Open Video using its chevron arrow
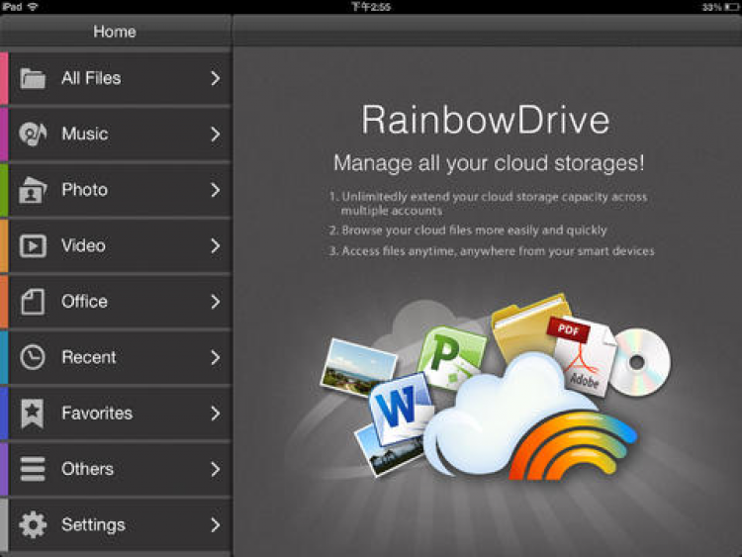The image size is (742, 557). (x=216, y=245)
